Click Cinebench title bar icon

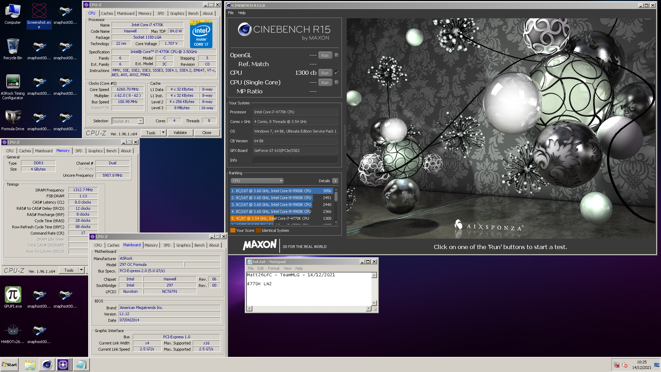click(x=229, y=6)
